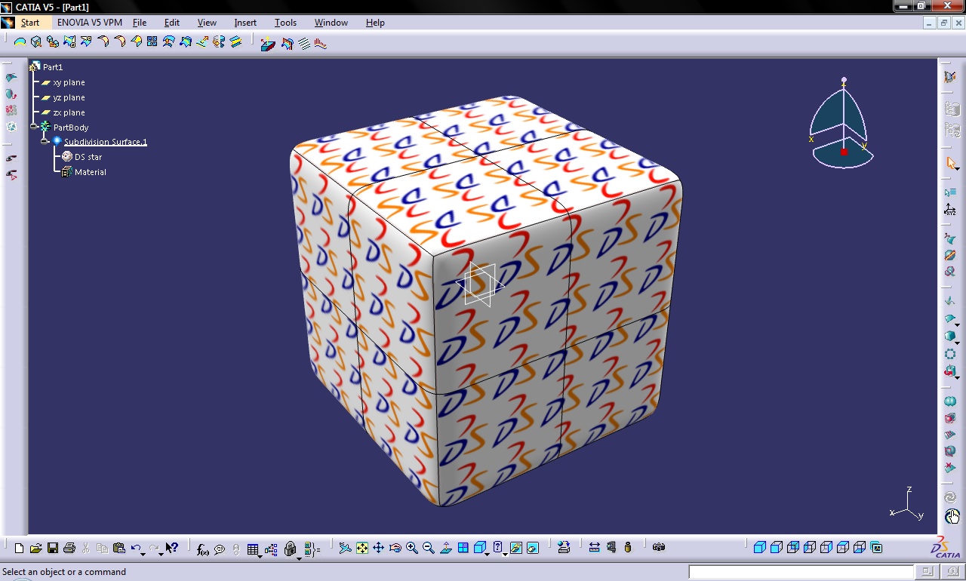Open the Design Table dropdown arrow

[x=260, y=555]
